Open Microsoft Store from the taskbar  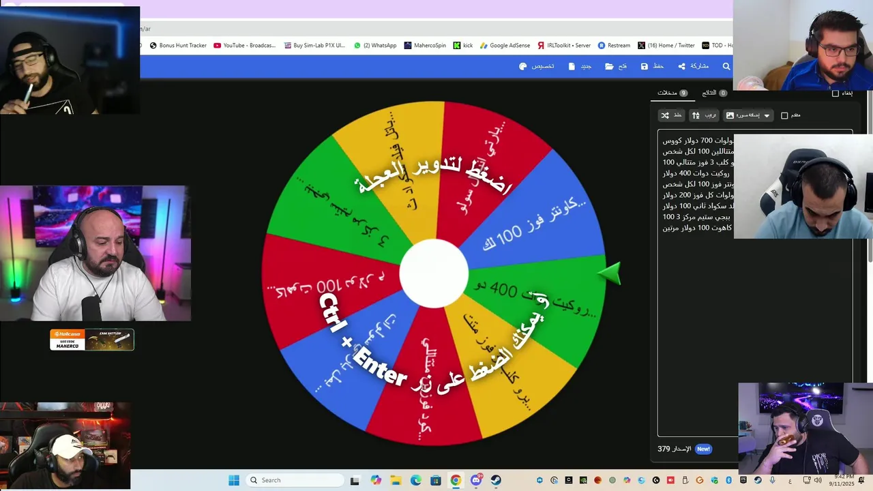[436, 480]
